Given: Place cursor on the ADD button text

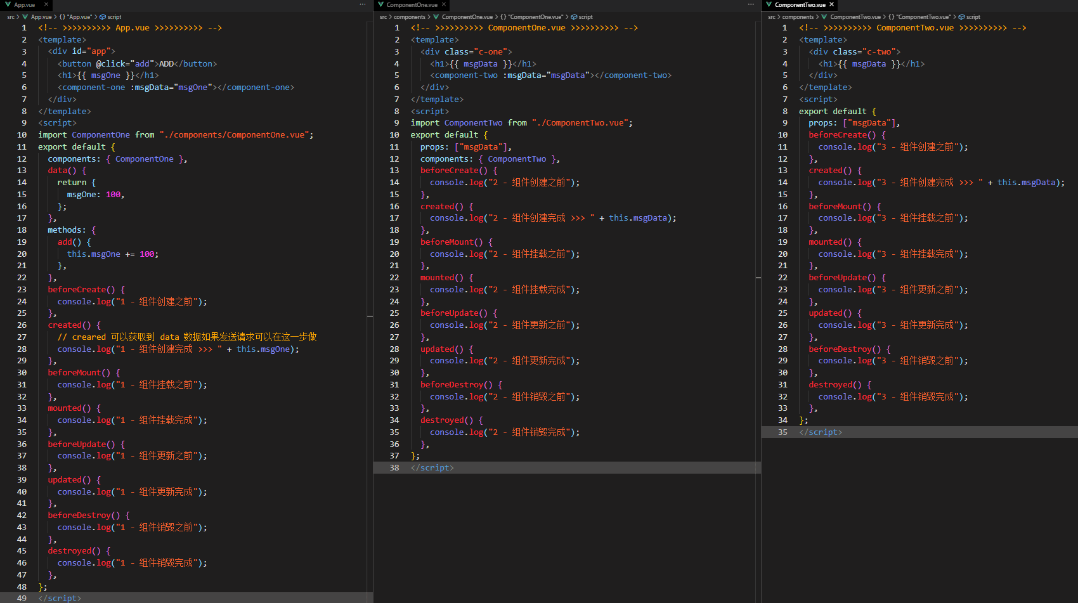Looking at the screenshot, I should coord(166,63).
